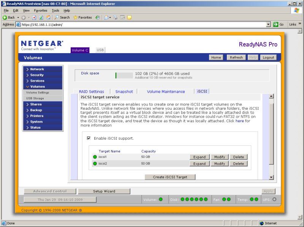Delete the iscsi1 target
The image size is (304, 227).
click(239, 157)
